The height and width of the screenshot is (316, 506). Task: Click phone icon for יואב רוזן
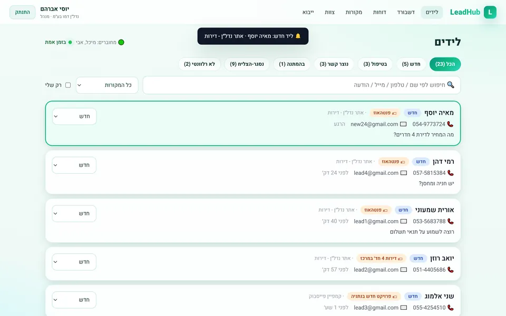[451, 270]
